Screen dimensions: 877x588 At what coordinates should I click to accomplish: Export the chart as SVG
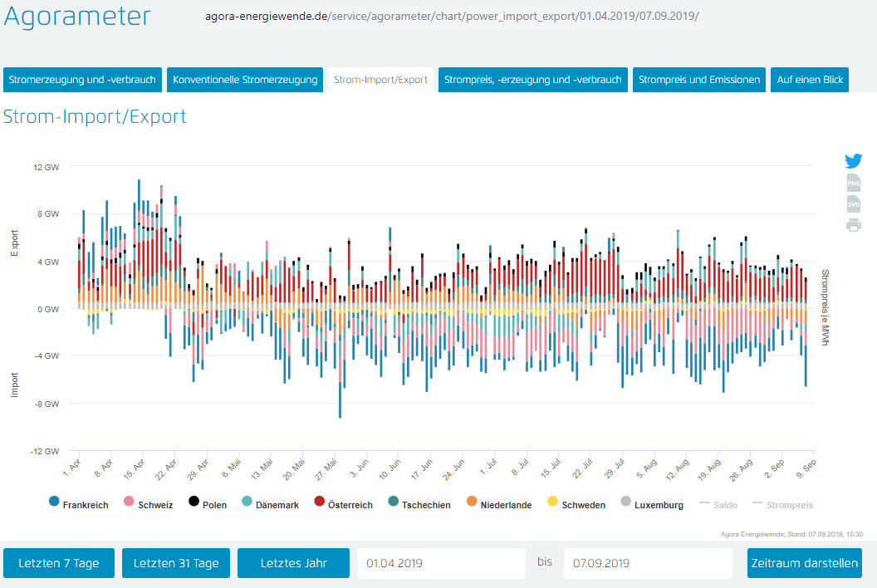(x=853, y=204)
